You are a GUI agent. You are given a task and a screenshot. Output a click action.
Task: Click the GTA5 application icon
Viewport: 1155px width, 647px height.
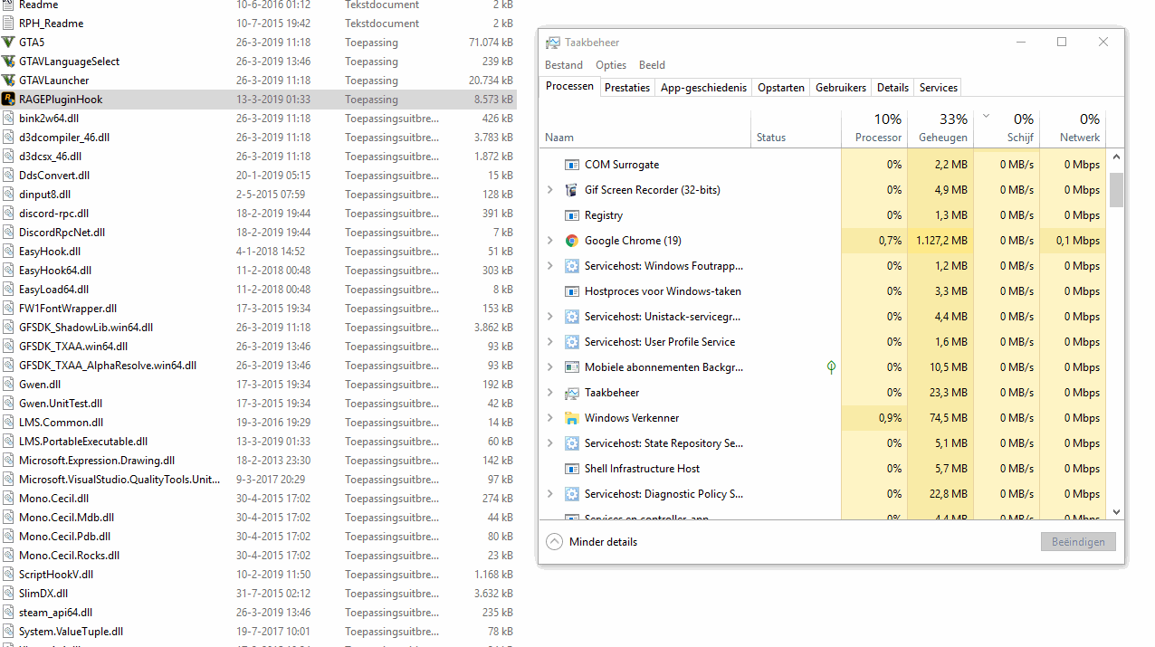point(8,43)
